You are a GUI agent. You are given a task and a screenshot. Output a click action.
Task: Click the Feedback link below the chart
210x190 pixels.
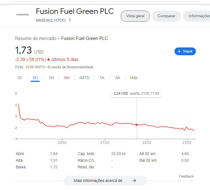coord(186,176)
